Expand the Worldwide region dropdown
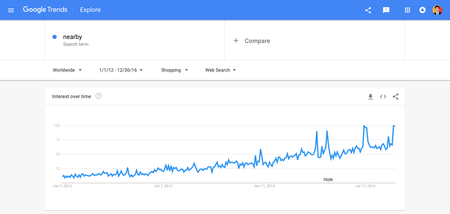This screenshot has height=214, width=450. 67,70
